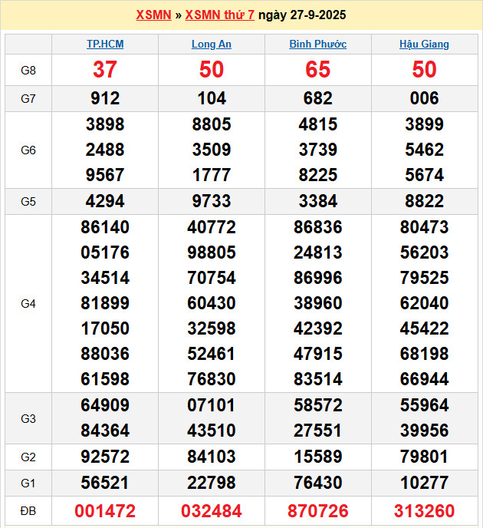Go to the Long An results link
483x528 pixels.
211,44
